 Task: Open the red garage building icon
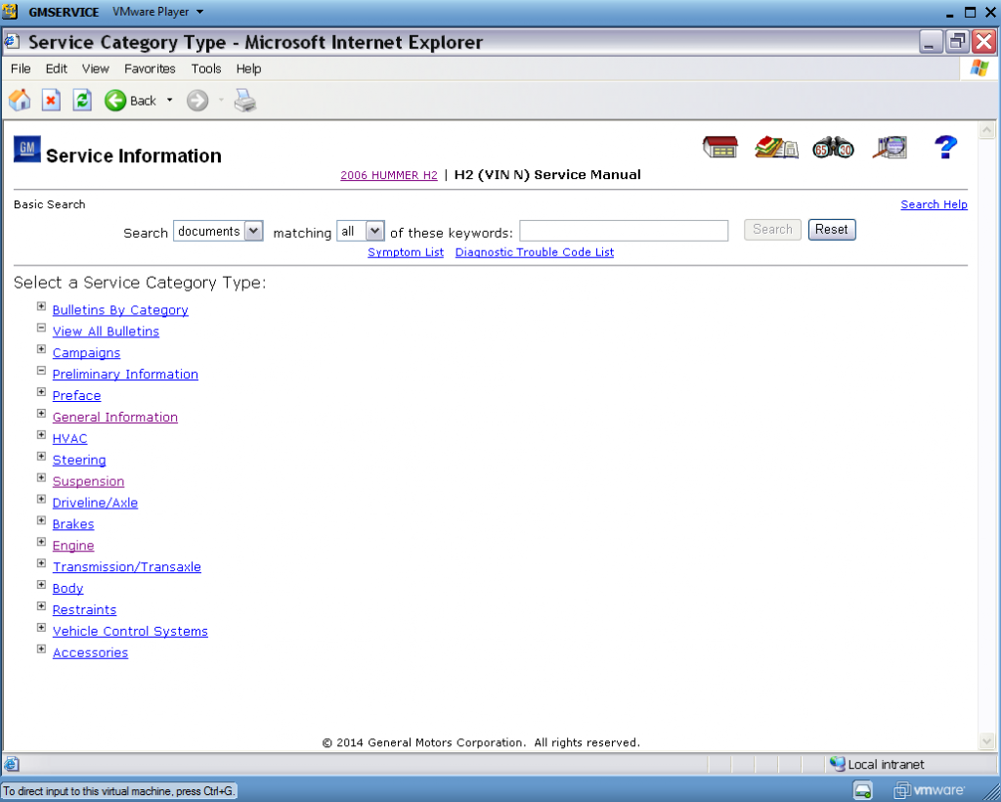(x=720, y=148)
